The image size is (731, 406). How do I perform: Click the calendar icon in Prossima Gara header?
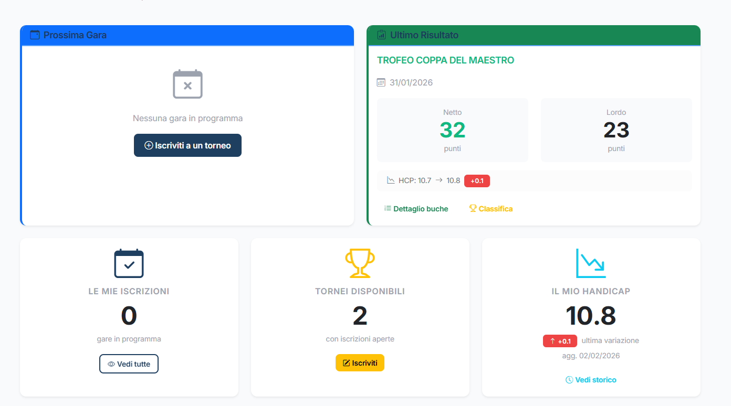[x=35, y=35]
